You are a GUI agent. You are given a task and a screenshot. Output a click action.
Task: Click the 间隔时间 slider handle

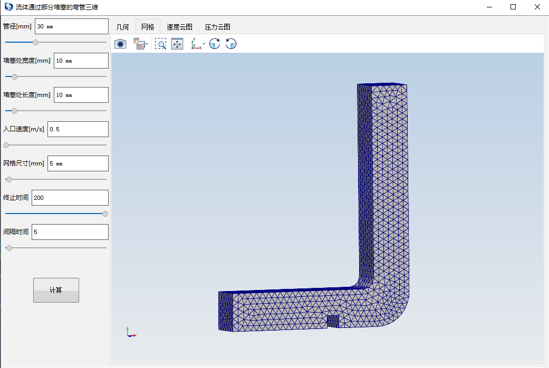9,248
